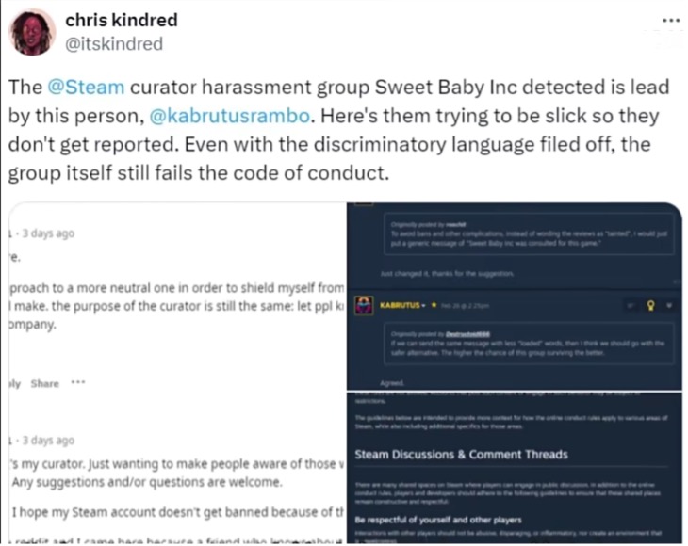Open the three-dot menu beside Share
Screen dimensions: 688x546
click(78, 384)
